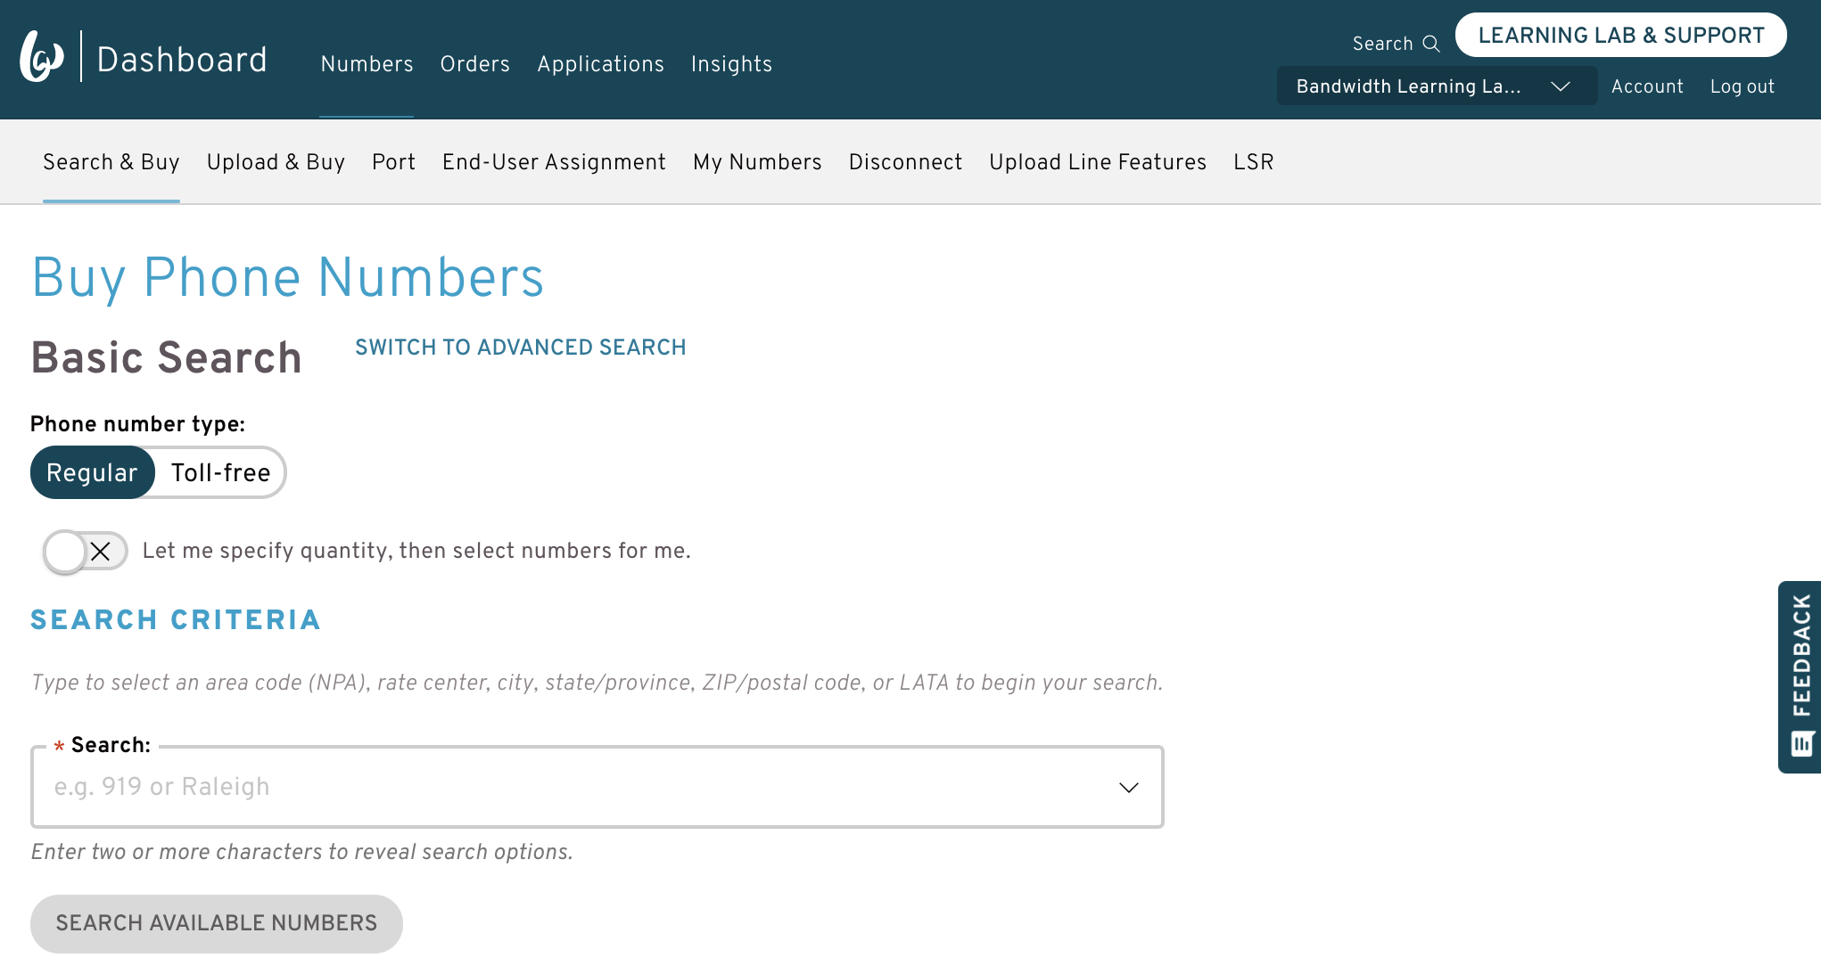The width and height of the screenshot is (1821, 966).
Task: Select Regular phone number type
Action: [93, 472]
